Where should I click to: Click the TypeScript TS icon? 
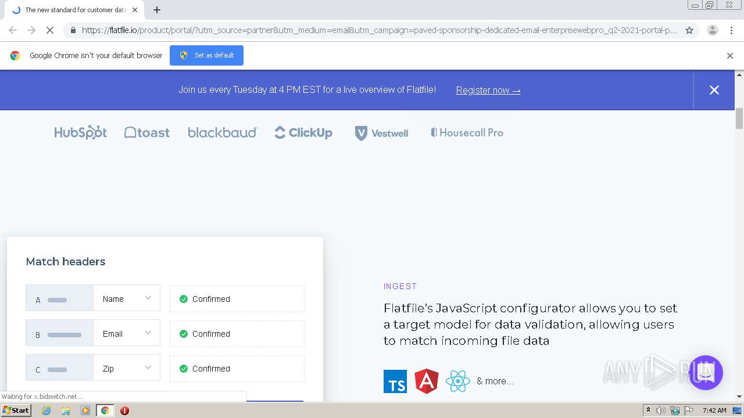[395, 381]
